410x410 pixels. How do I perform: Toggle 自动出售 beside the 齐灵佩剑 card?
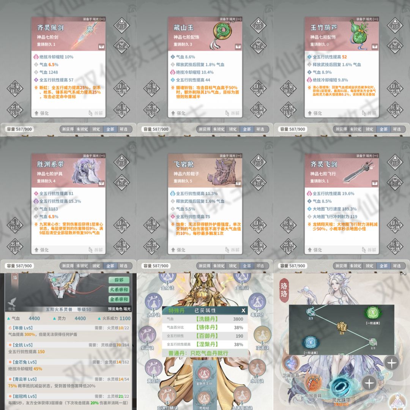121,88
